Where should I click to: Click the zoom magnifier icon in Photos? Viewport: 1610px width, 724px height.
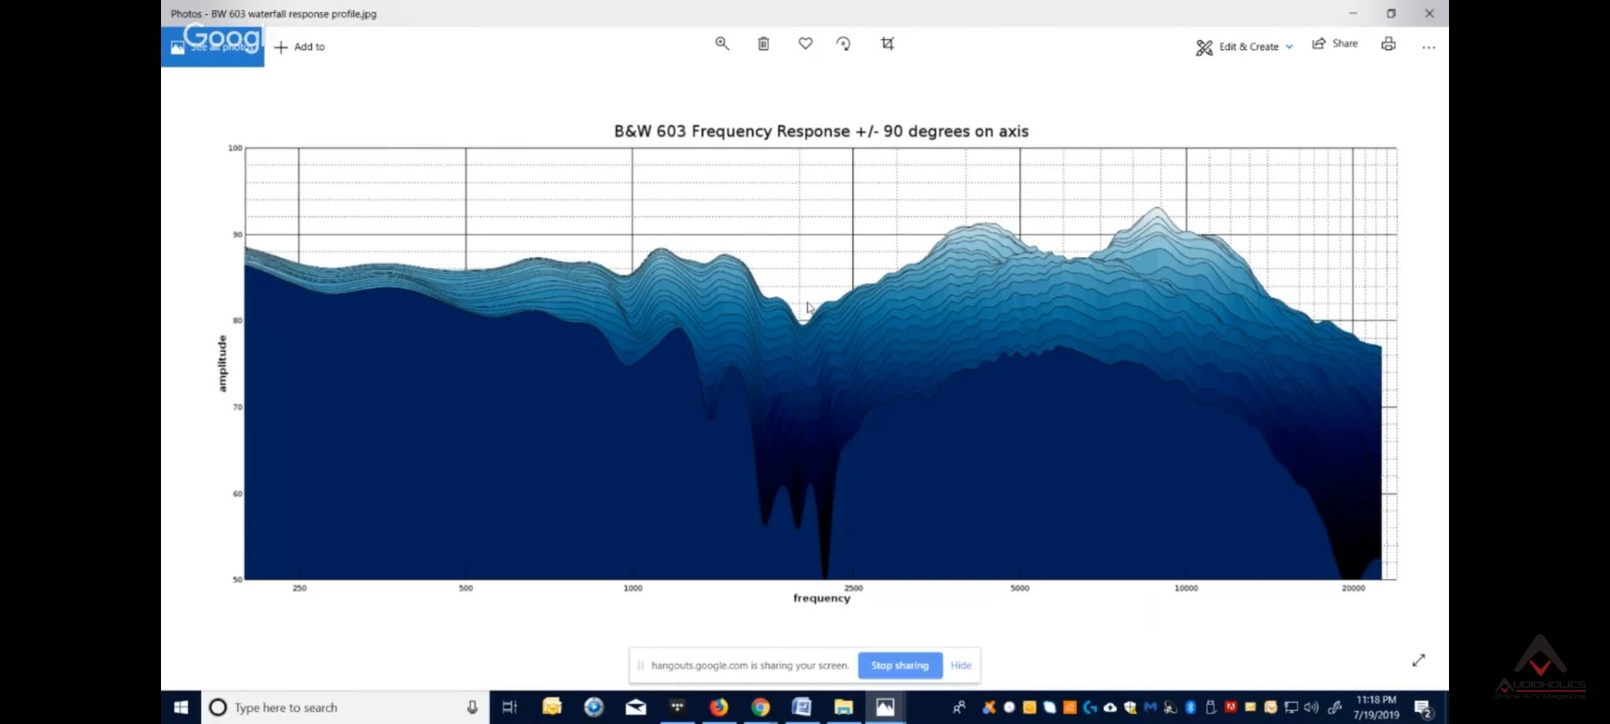click(x=721, y=44)
